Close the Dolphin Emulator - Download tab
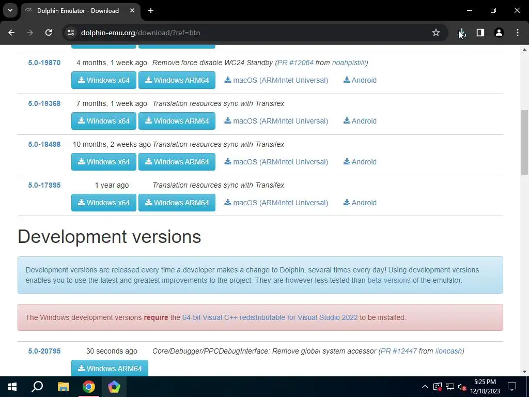The width and height of the screenshot is (529, 397). (x=132, y=10)
